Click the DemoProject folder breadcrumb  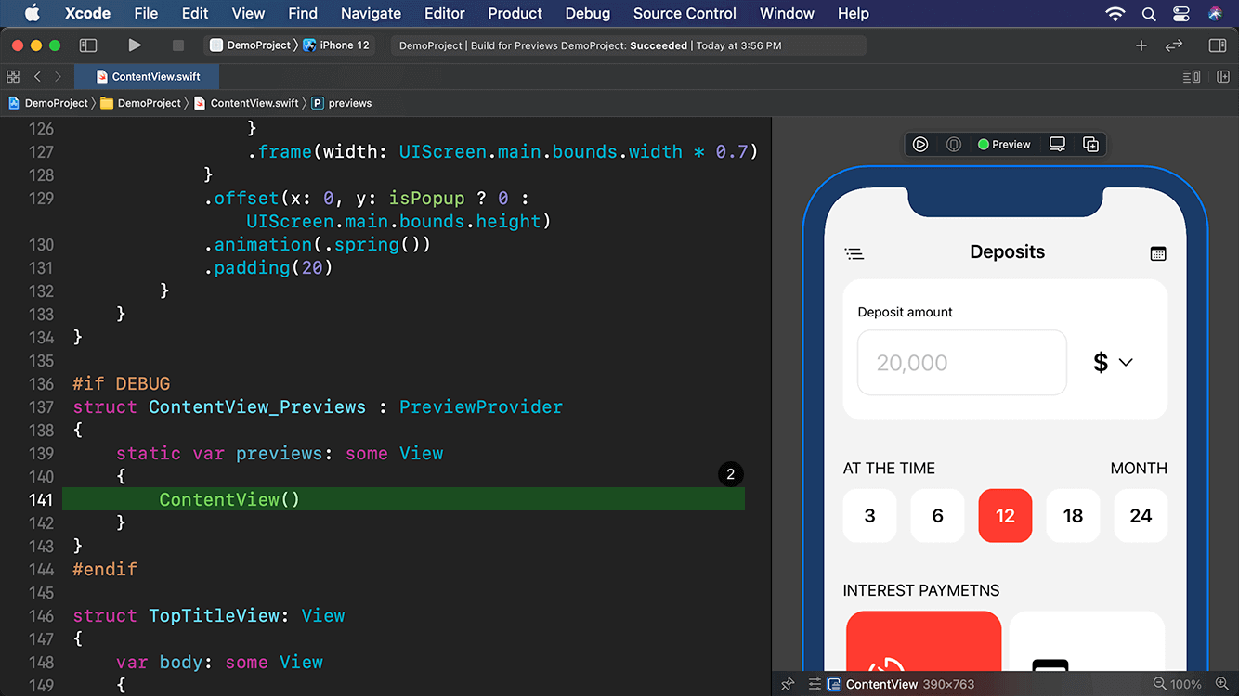pos(140,103)
